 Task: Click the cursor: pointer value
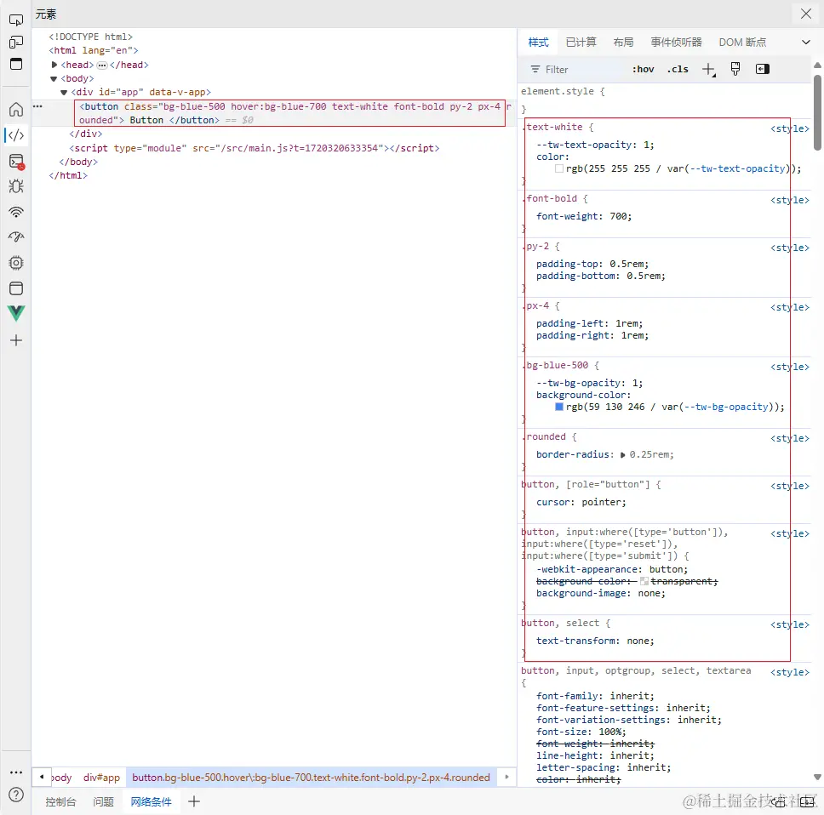point(601,503)
